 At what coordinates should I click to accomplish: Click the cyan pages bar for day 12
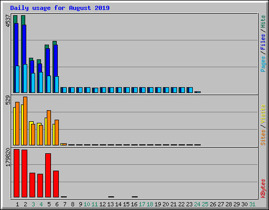104,90
